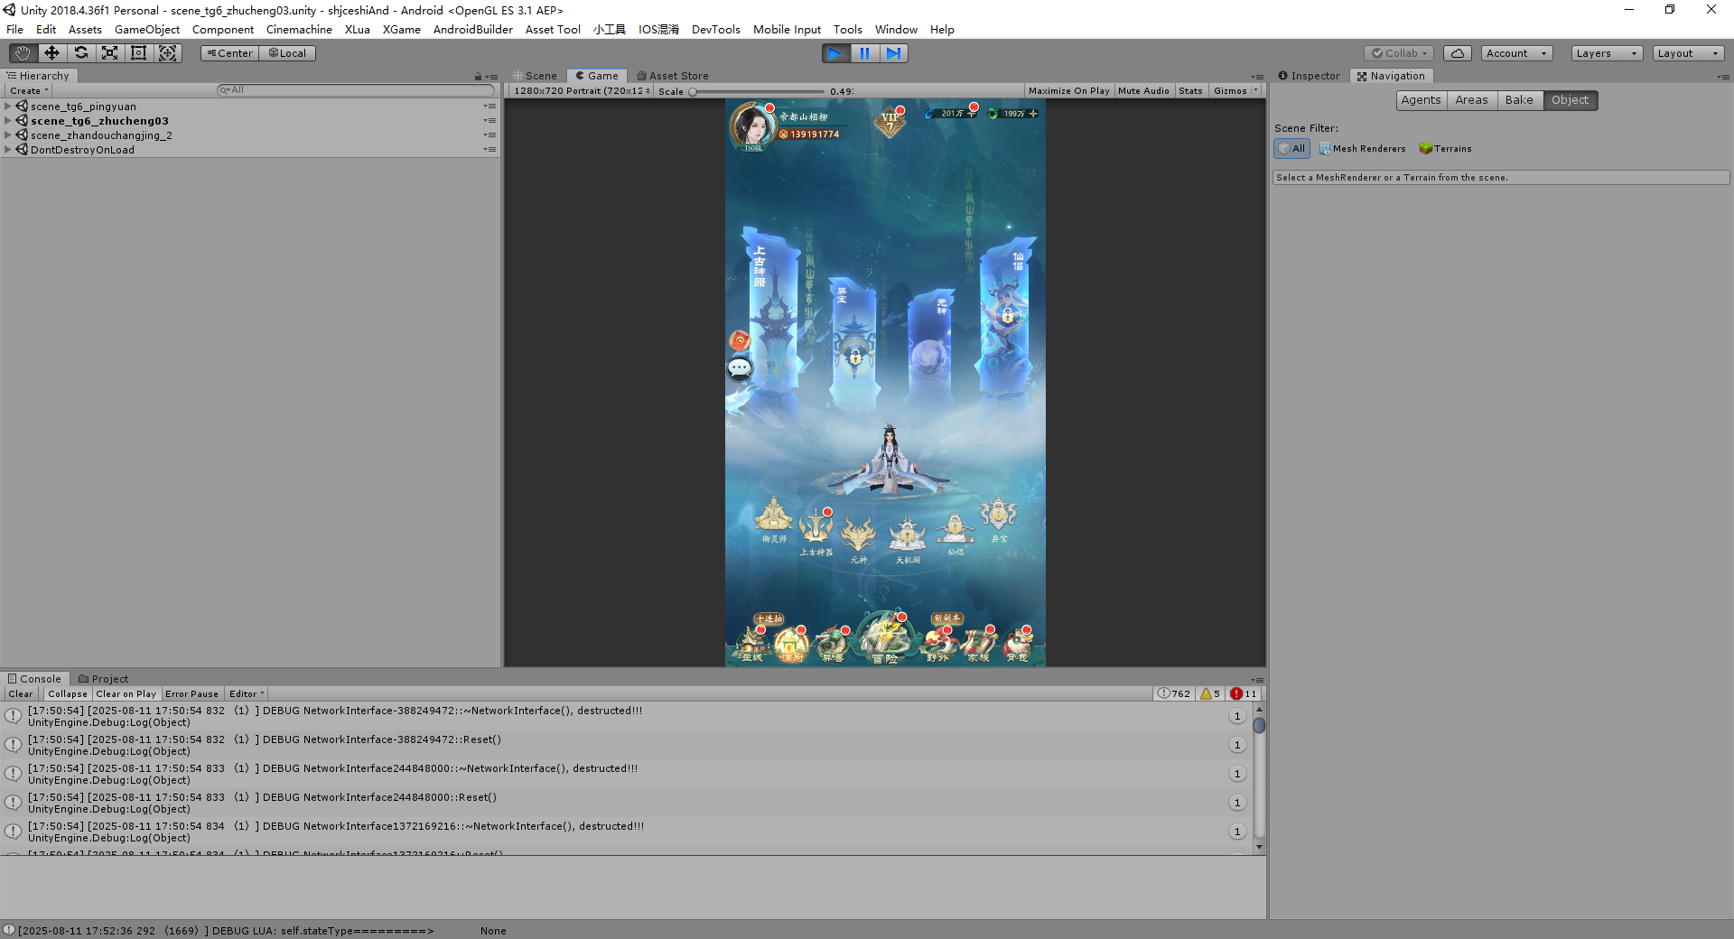Click the Play button
Viewport: 1734px width, 939px height.
point(835,53)
